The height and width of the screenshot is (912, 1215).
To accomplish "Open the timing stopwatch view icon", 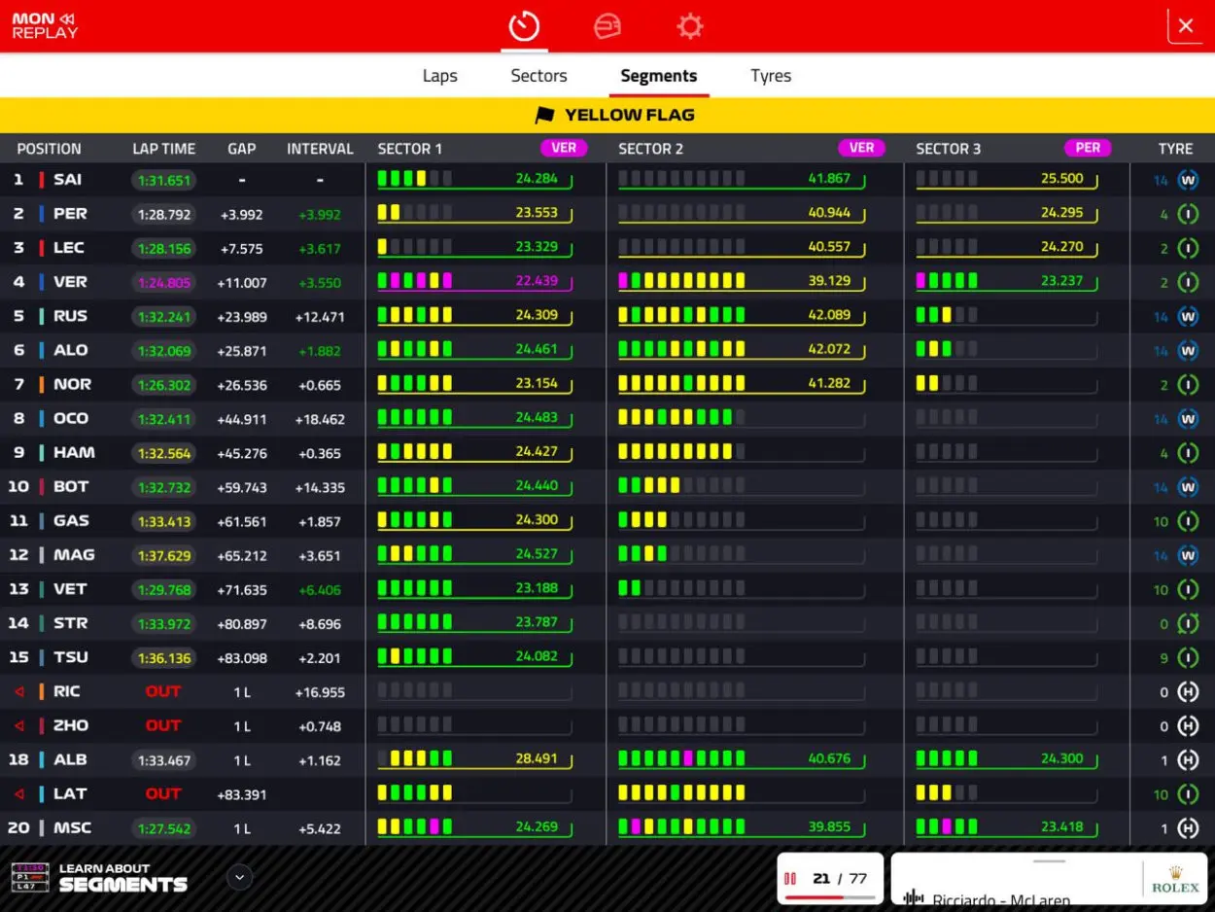I will (524, 26).
